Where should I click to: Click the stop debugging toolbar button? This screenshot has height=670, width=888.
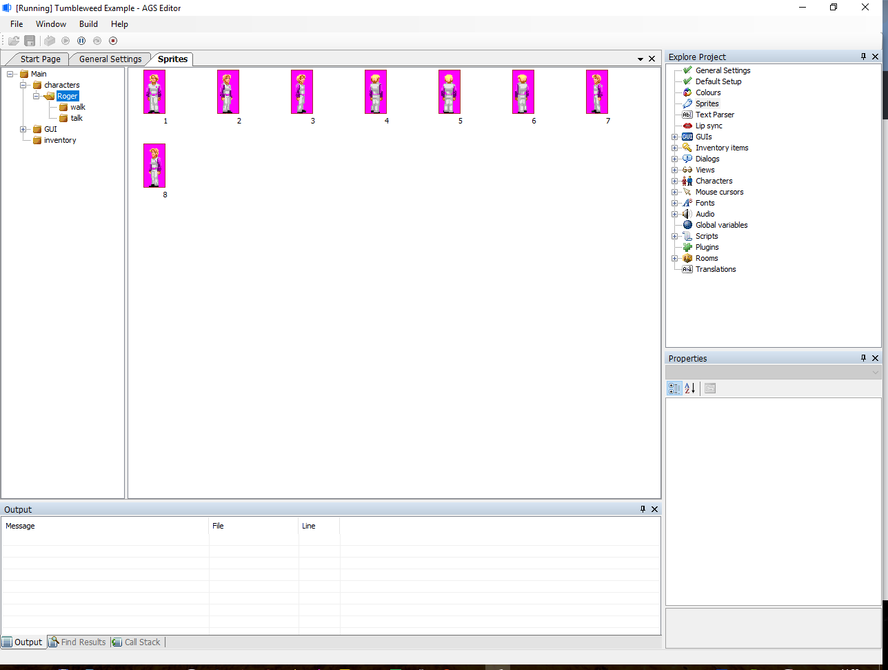[113, 41]
